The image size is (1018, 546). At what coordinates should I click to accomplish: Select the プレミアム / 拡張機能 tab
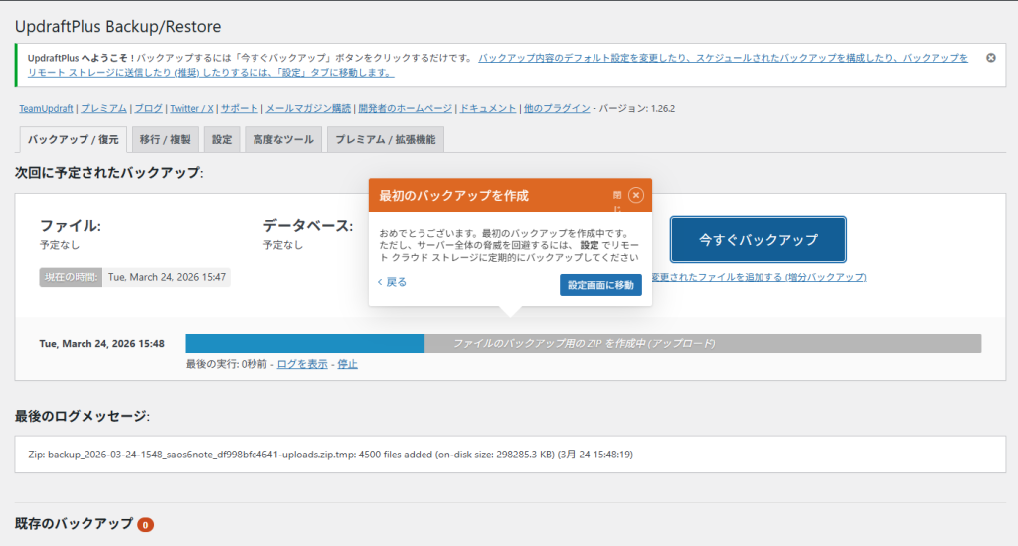coord(385,140)
